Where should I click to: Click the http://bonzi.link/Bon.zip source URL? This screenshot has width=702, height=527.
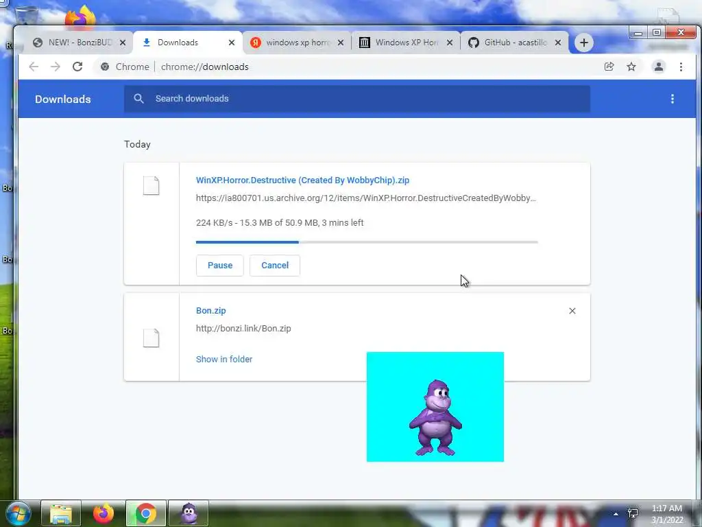[x=243, y=329]
